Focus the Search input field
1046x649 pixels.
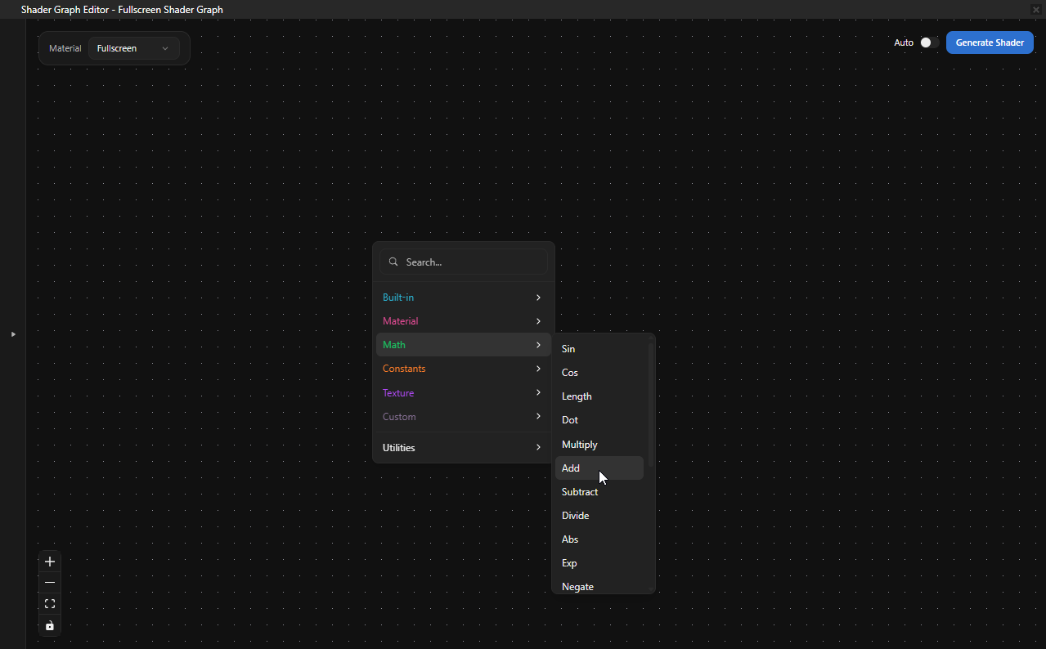pos(464,262)
